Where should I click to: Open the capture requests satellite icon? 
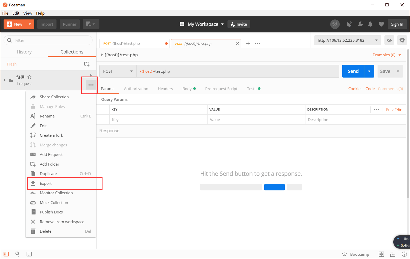click(349, 24)
